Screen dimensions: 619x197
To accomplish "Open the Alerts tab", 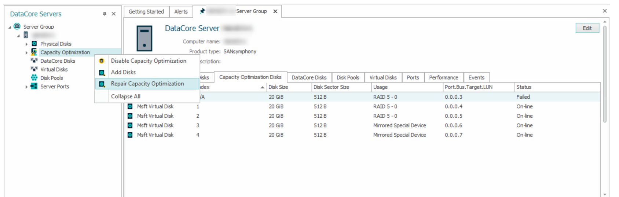I will click(x=181, y=12).
